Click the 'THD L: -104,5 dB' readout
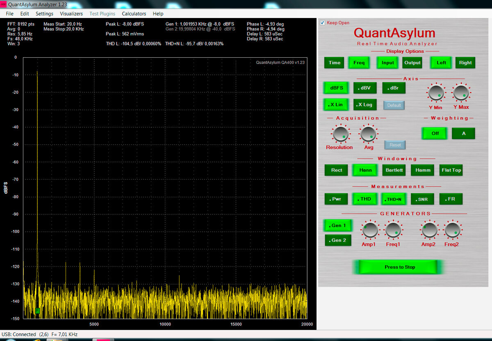Screen dimensions: 492x341 pos(134,43)
